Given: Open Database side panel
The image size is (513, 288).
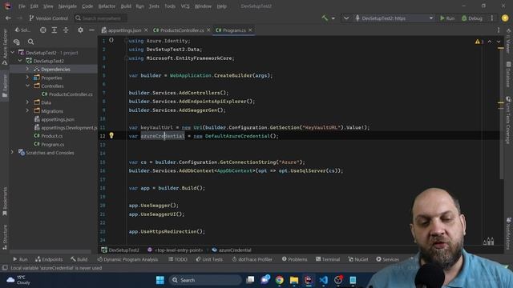Looking at the screenshot, I should click(508, 74).
